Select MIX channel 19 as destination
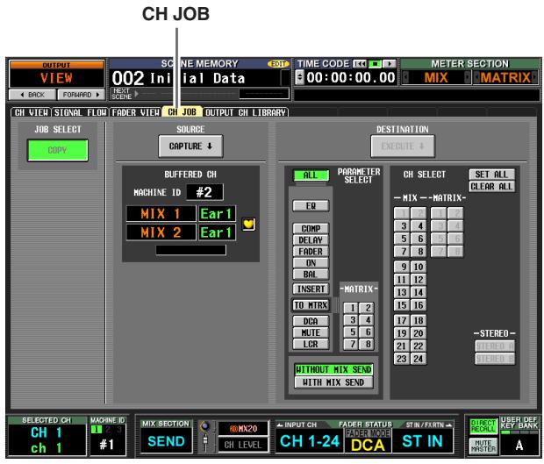This screenshot has height=464, width=544. [x=402, y=333]
